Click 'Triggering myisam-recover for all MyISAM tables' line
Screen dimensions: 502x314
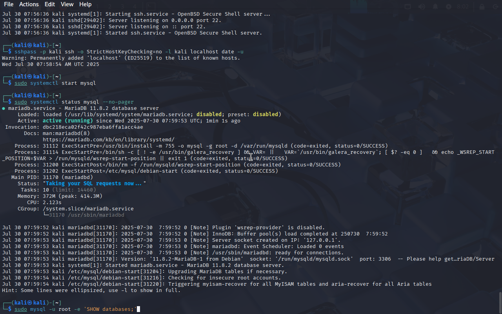click(217, 284)
